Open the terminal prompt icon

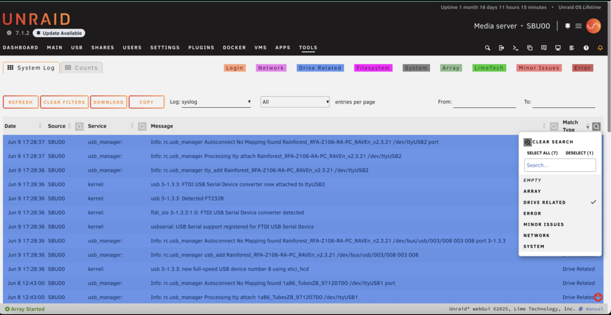[x=516, y=48]
